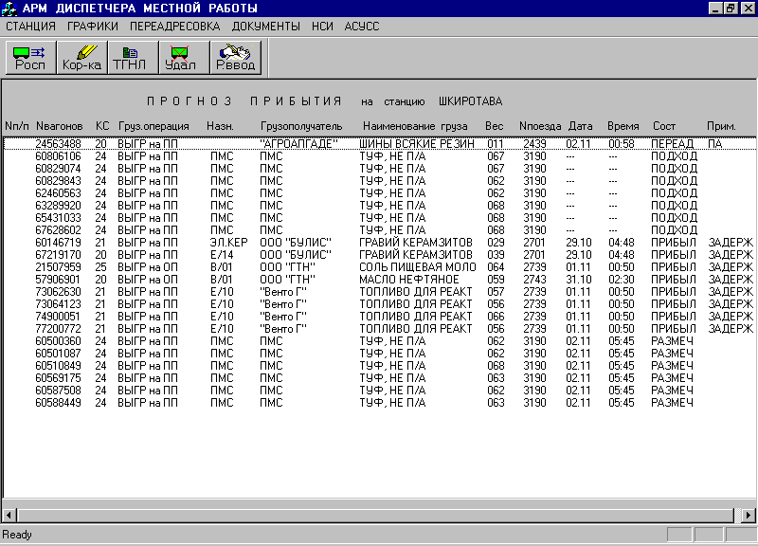Click the Время column header

pyautogui.click(x=623, y=126)
